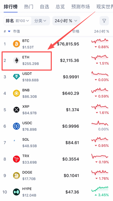Viewport: 113px width, 201px height.
Task: Expand the 排名 前100 dropdown
Action: pos(18,21)
